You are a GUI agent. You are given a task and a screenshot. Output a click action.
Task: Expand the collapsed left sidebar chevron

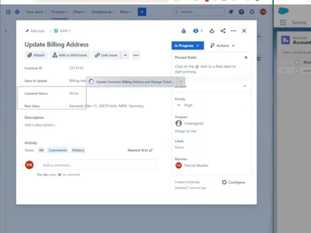(6, 31)
